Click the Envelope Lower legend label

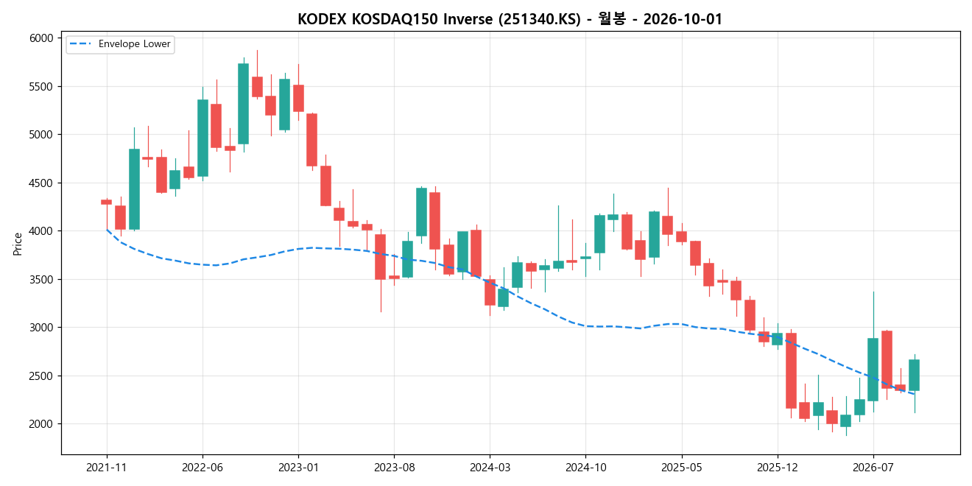pyautogui.click(x=135, y=44)
